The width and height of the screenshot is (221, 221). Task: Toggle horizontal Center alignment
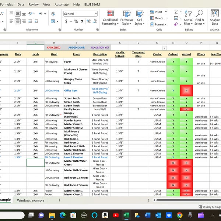click(x=18, y=21)
